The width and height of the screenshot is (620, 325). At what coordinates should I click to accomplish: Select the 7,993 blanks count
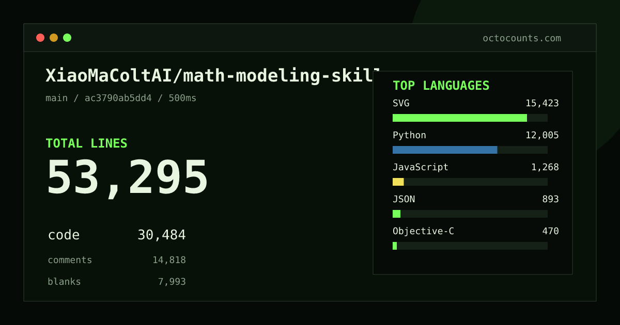tap(172, 282)
